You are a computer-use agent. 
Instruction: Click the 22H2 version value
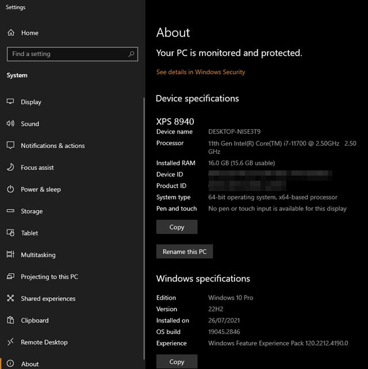pos(216,309)
